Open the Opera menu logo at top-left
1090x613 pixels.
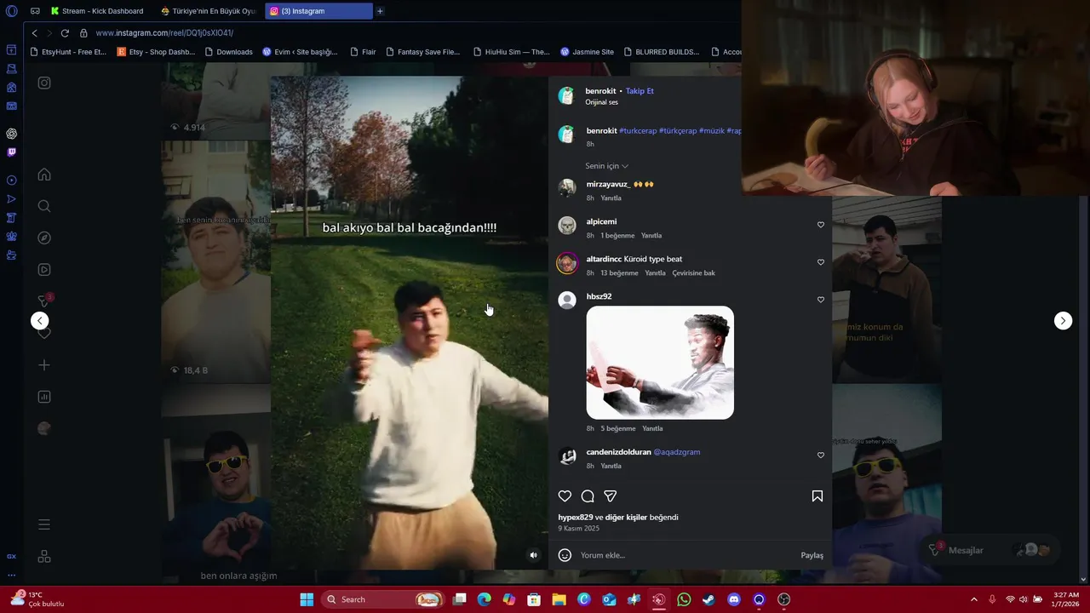[12, 11]
